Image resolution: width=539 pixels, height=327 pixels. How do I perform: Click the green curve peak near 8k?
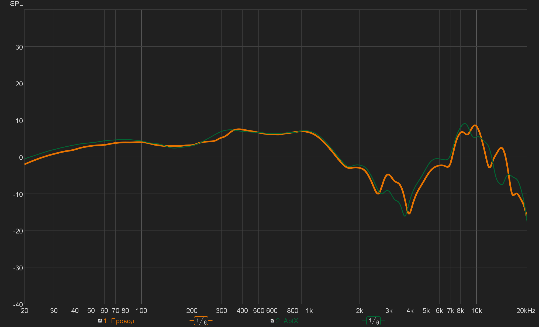point(465,124)
